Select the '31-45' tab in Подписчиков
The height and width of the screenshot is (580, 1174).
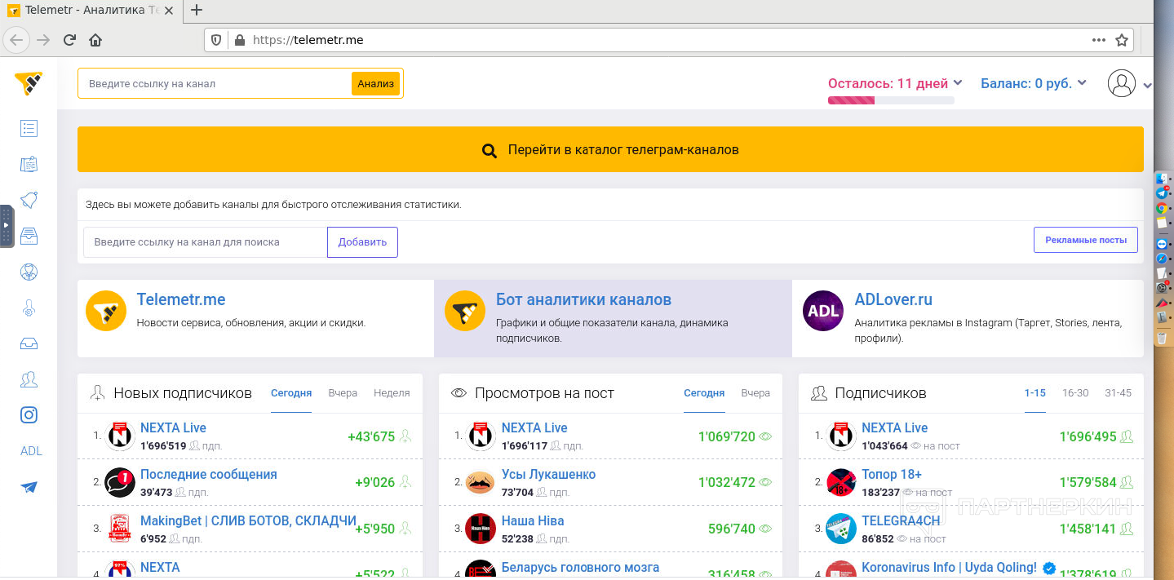1118,392
